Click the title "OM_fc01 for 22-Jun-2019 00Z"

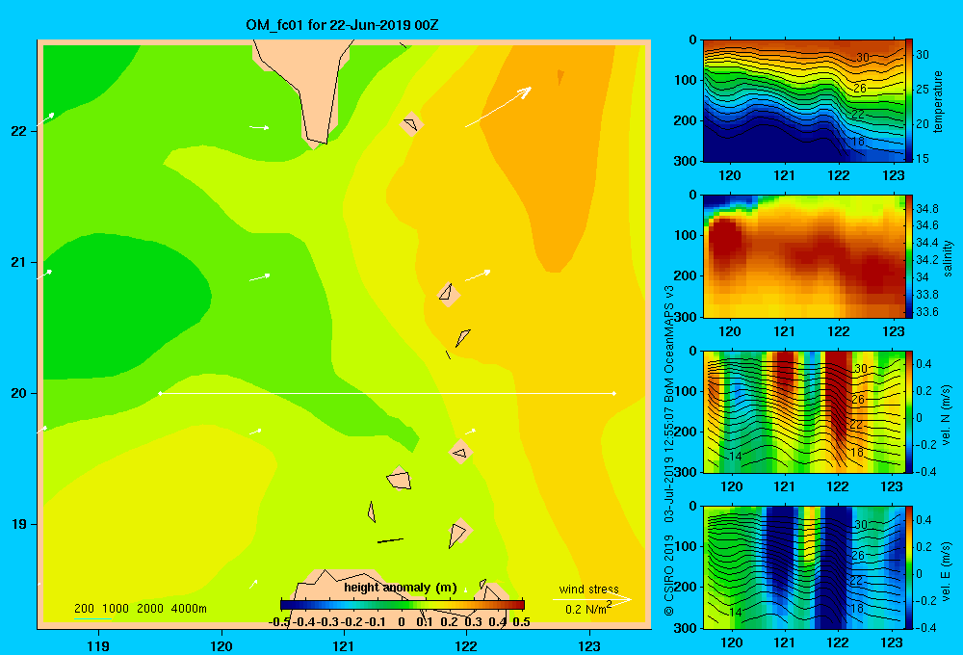(x=342, y=25)
